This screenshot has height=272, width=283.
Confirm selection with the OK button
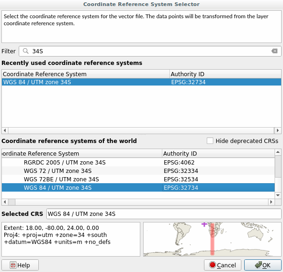tap(262, 265)
